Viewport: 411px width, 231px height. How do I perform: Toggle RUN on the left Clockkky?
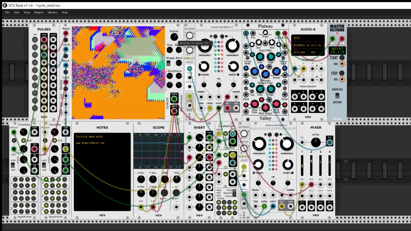pos(24,141)
